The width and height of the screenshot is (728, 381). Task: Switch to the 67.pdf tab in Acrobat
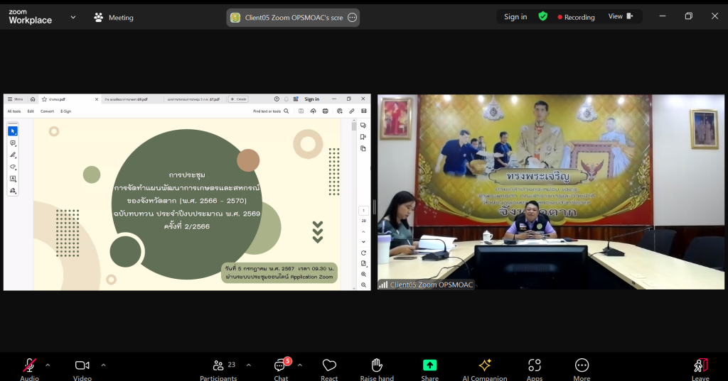coord(193,99)
